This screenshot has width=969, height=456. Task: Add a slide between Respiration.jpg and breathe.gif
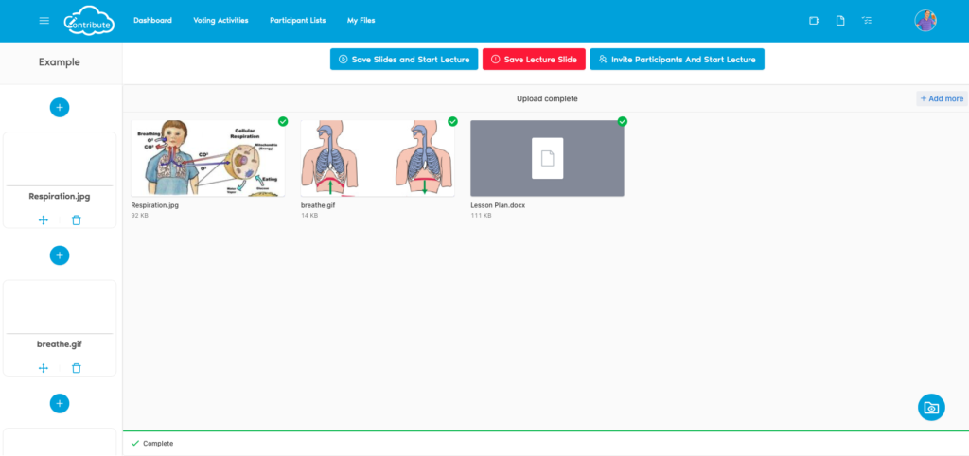(60, 255)
